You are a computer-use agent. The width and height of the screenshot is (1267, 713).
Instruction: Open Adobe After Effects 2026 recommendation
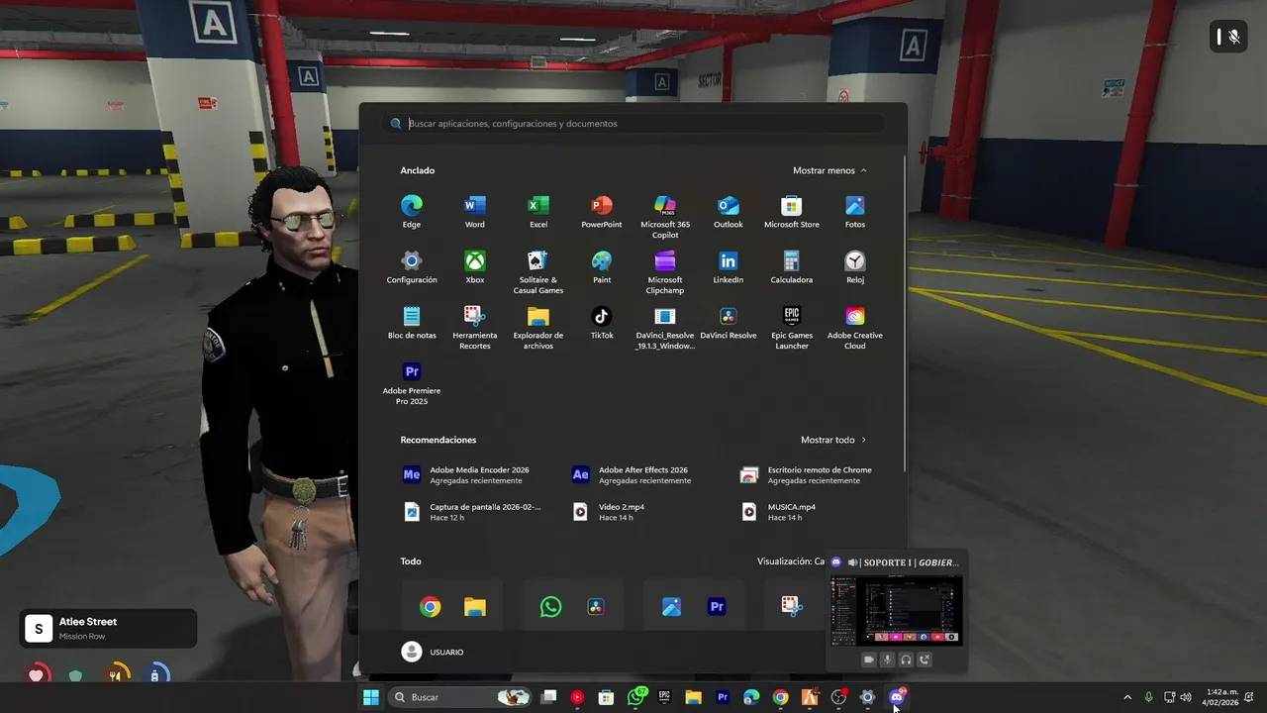click(643, 475)
